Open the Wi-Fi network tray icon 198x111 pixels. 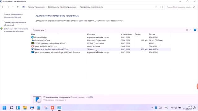pos(172,108)
